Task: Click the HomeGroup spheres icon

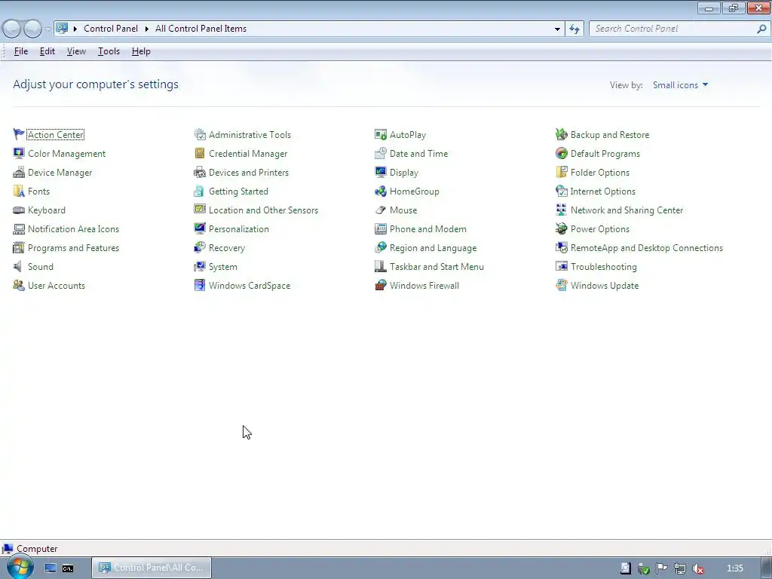Action: pos(381,191)
